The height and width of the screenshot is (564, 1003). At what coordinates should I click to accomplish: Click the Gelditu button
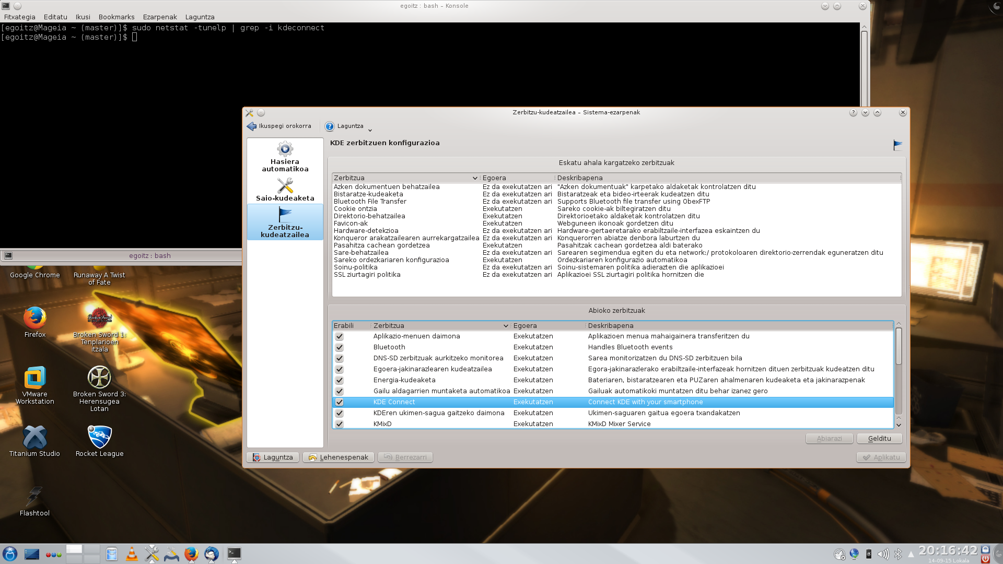click(x=880, y=439)
